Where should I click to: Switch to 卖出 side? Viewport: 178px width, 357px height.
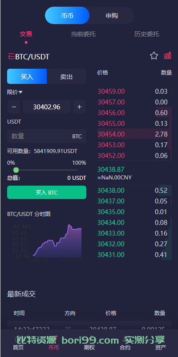point(66,76)
